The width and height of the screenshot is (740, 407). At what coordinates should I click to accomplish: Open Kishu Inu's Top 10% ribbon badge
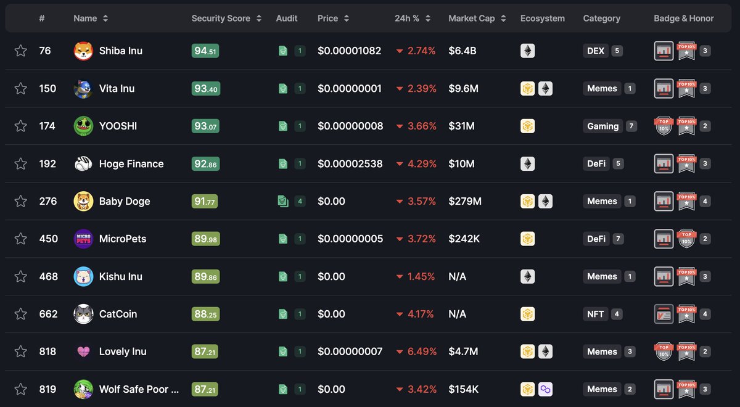click(x=686, y=276)
